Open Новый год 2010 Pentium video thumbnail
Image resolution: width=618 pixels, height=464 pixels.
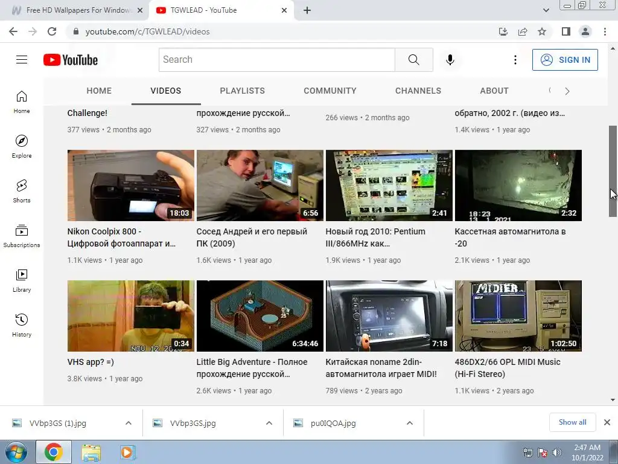[x=389, y=185]
